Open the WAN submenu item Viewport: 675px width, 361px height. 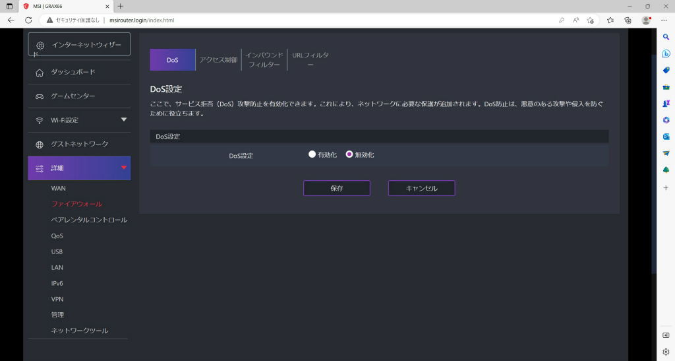click(x=59, y=188)
